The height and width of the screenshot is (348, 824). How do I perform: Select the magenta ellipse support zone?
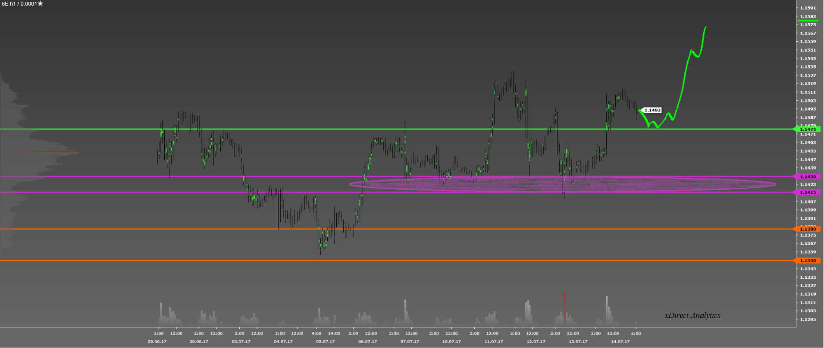[562, 185]
